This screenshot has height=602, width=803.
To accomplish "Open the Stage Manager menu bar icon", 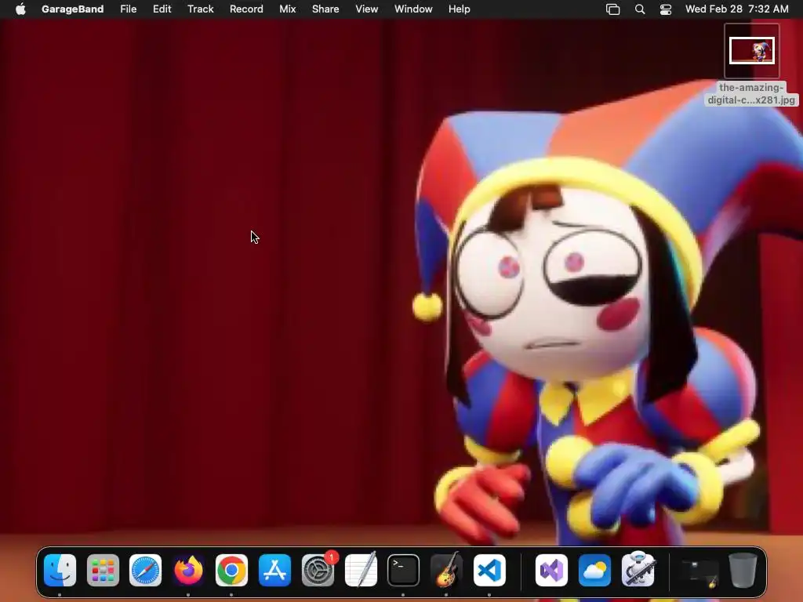I will [612, 9].
